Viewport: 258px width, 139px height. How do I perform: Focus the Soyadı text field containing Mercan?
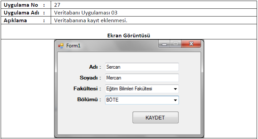pos(142,78)
